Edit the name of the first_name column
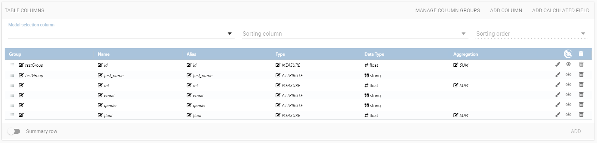The image size is (597, 143). click(100, 75)
